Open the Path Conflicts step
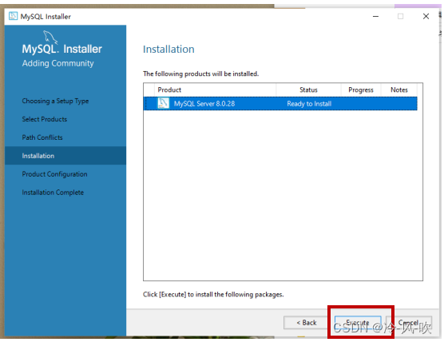The height and width of the screenshot is (342, 444). [x=42, y=137]
